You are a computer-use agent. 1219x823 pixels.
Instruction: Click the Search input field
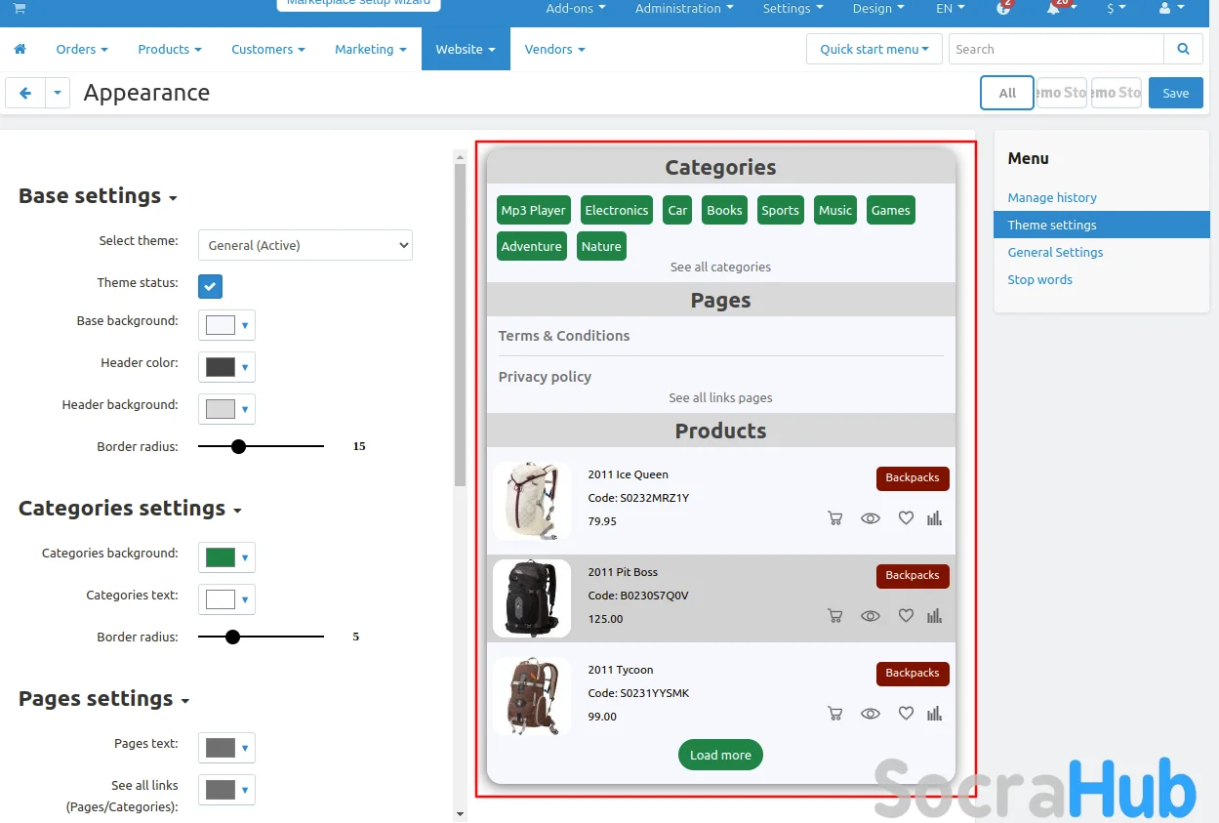pyautogui.click(x=1055, y=49)
